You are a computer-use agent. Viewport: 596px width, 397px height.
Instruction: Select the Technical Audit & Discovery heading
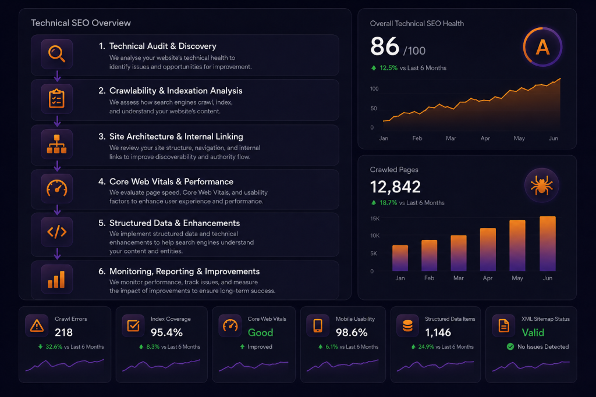[163, 46]
